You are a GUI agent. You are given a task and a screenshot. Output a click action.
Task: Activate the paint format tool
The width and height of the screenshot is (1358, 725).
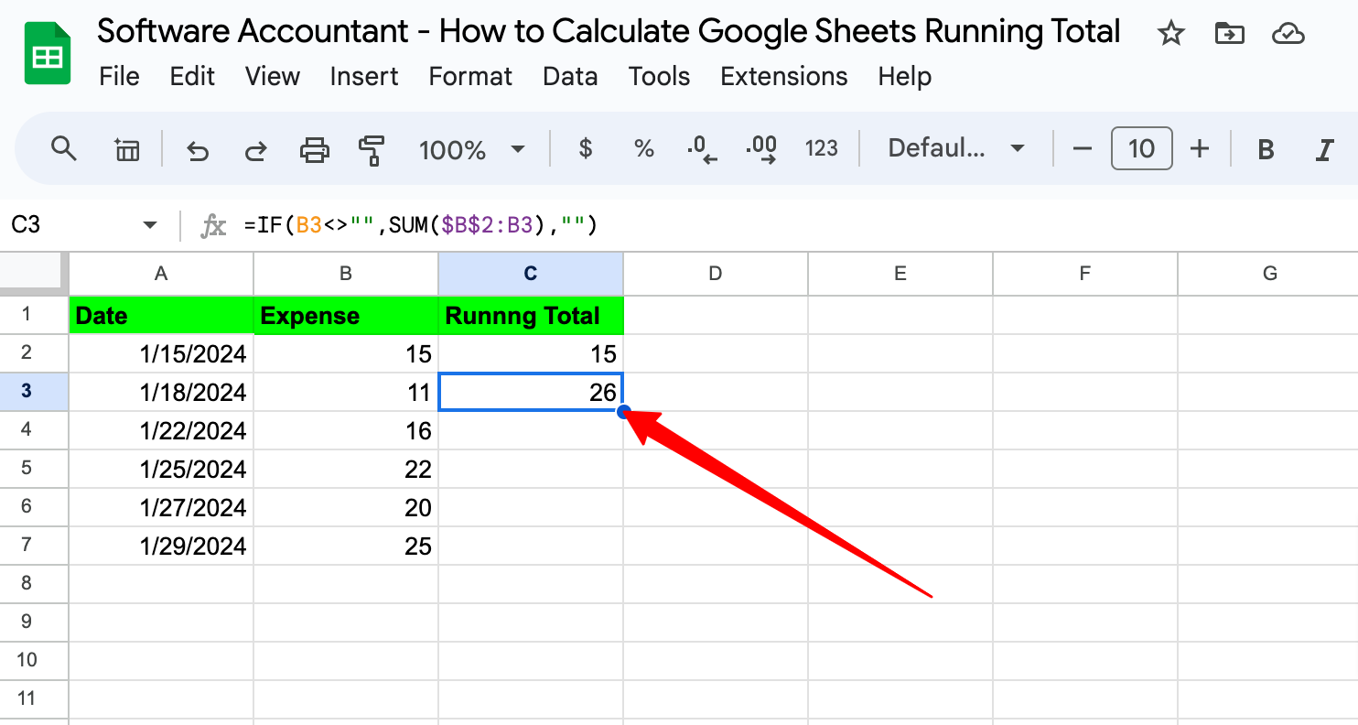coord(372,149)
